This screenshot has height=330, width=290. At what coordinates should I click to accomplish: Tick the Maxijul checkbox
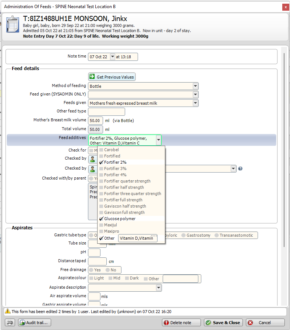pos(101,225)
